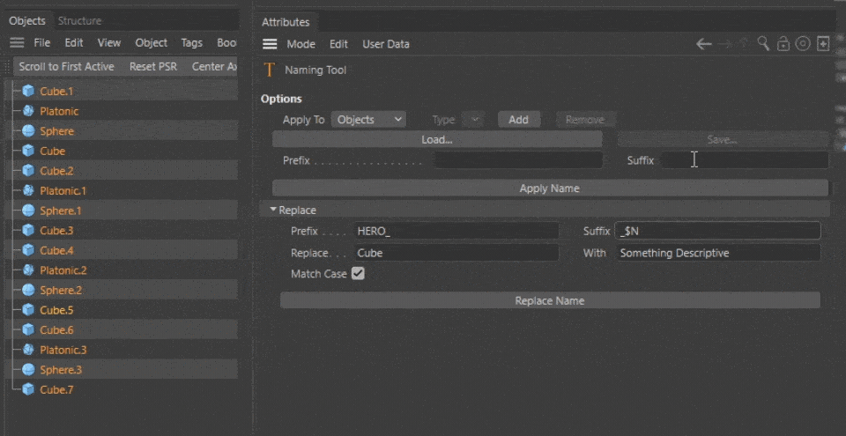Click the Platonic.1 object icon
Screen dimensions: 846x436
point(28,190)
